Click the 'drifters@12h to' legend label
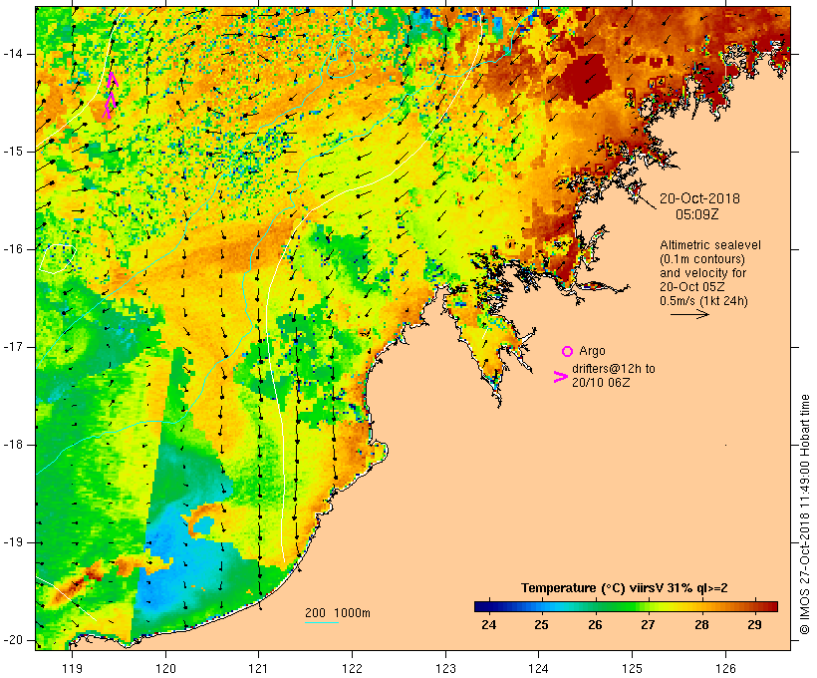 coord(614,369)
